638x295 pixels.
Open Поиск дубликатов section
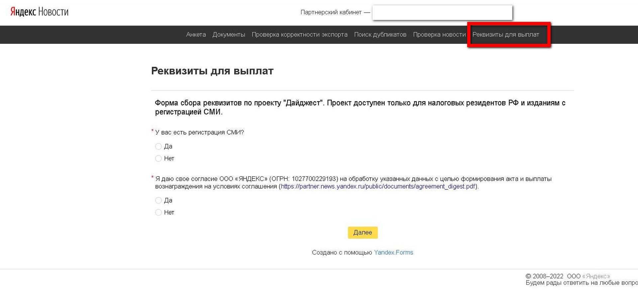380,35
